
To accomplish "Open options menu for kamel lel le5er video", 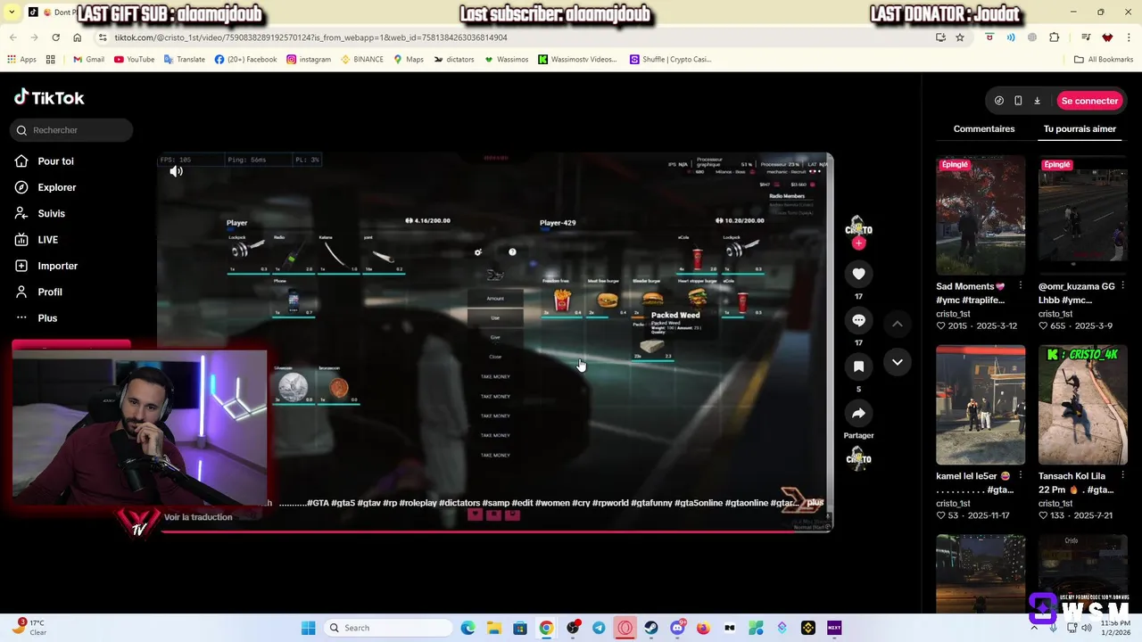I will (x=1021, y=476).
